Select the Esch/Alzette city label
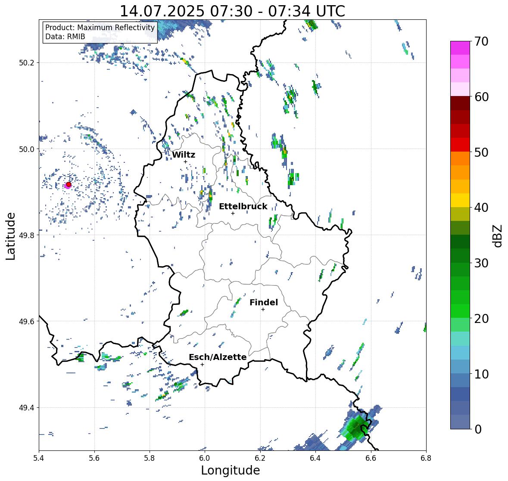The image size is (508, 481). (x=218, y=357)
